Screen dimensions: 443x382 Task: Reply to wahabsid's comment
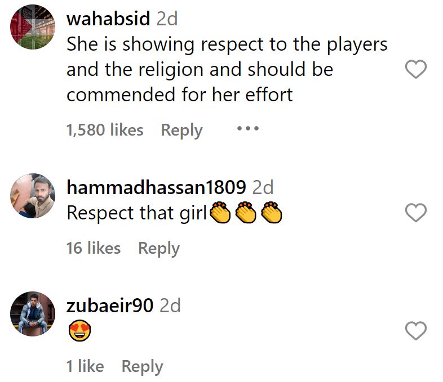click(x=181, y=131)
